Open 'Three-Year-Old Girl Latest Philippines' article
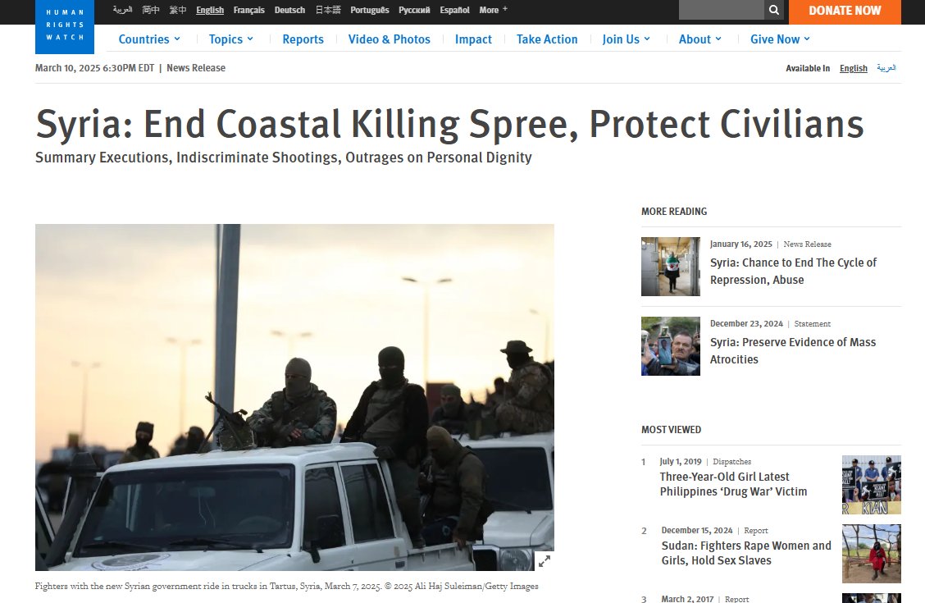 [733, 484]
